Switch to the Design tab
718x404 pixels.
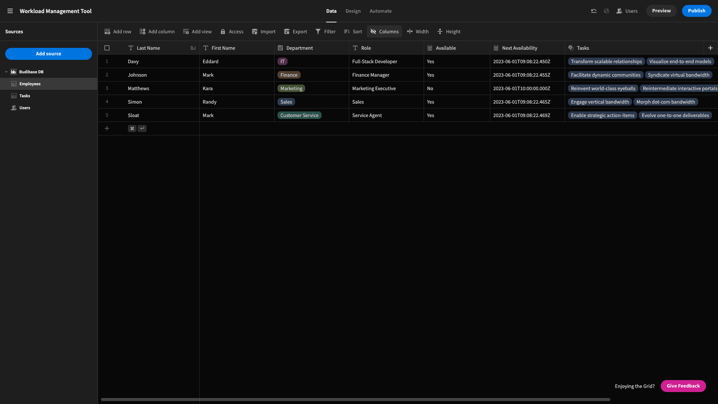coord(353,11)
